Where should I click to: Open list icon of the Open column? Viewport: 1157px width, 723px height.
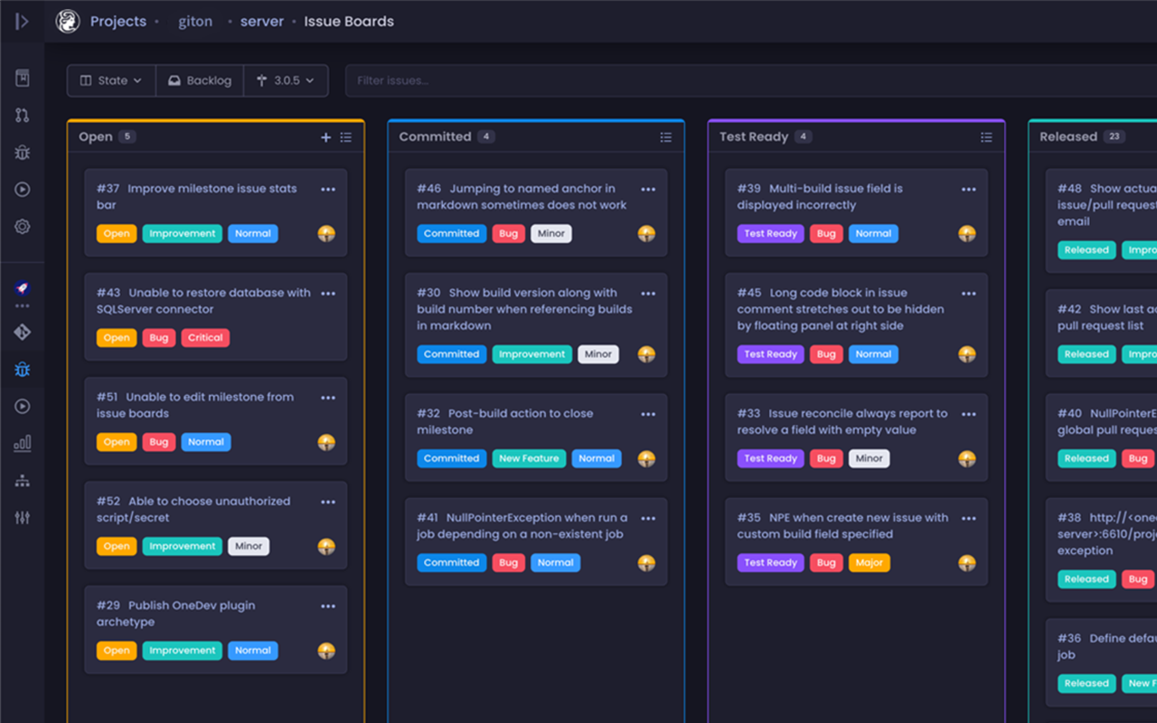pos(346,137)
